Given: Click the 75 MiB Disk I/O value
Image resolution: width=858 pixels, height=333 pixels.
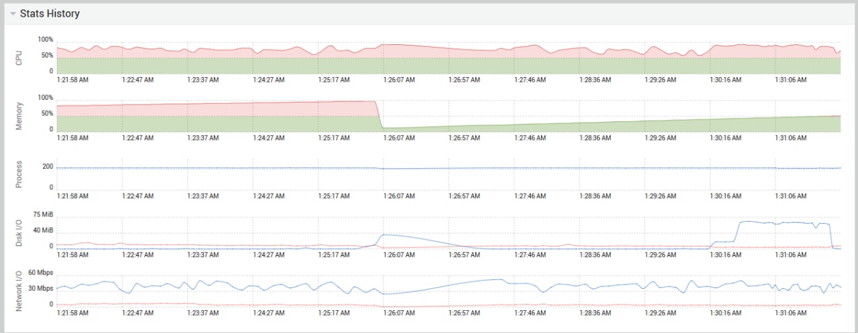Looking at the screenshot, I should pos(43,214).
